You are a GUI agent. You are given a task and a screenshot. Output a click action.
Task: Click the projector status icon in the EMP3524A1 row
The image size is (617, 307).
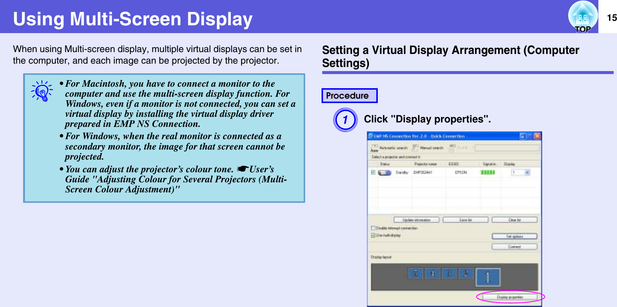(385, 173)
